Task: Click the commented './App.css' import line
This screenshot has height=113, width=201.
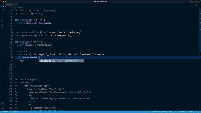Action: click(28, 13)
